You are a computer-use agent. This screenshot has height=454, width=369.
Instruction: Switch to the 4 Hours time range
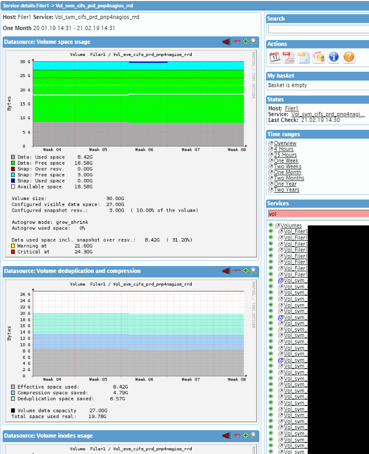click(x=283, y=149)
